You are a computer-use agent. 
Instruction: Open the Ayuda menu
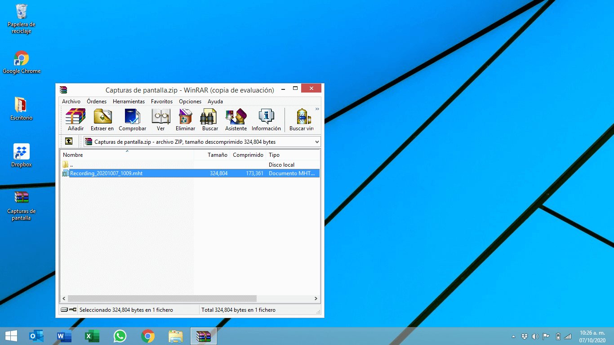[215, 102]
